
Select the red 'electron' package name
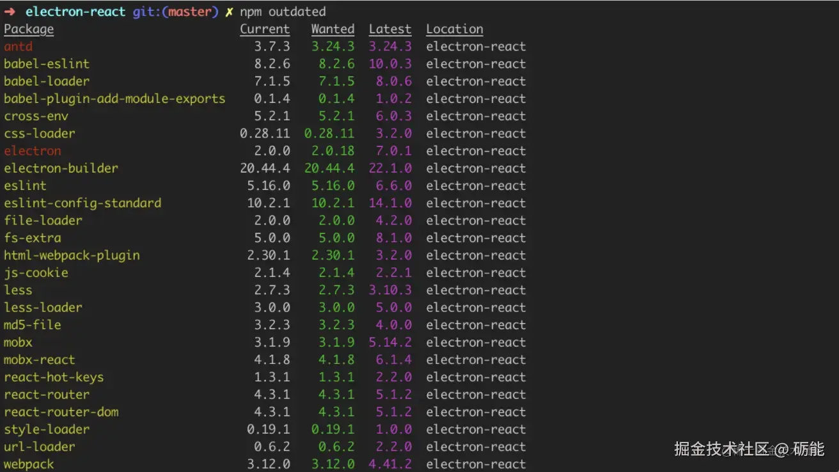[x=33, y=151]
